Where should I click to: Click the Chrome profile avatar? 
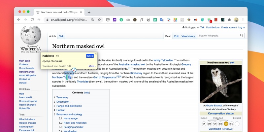(x=236, y=20)
